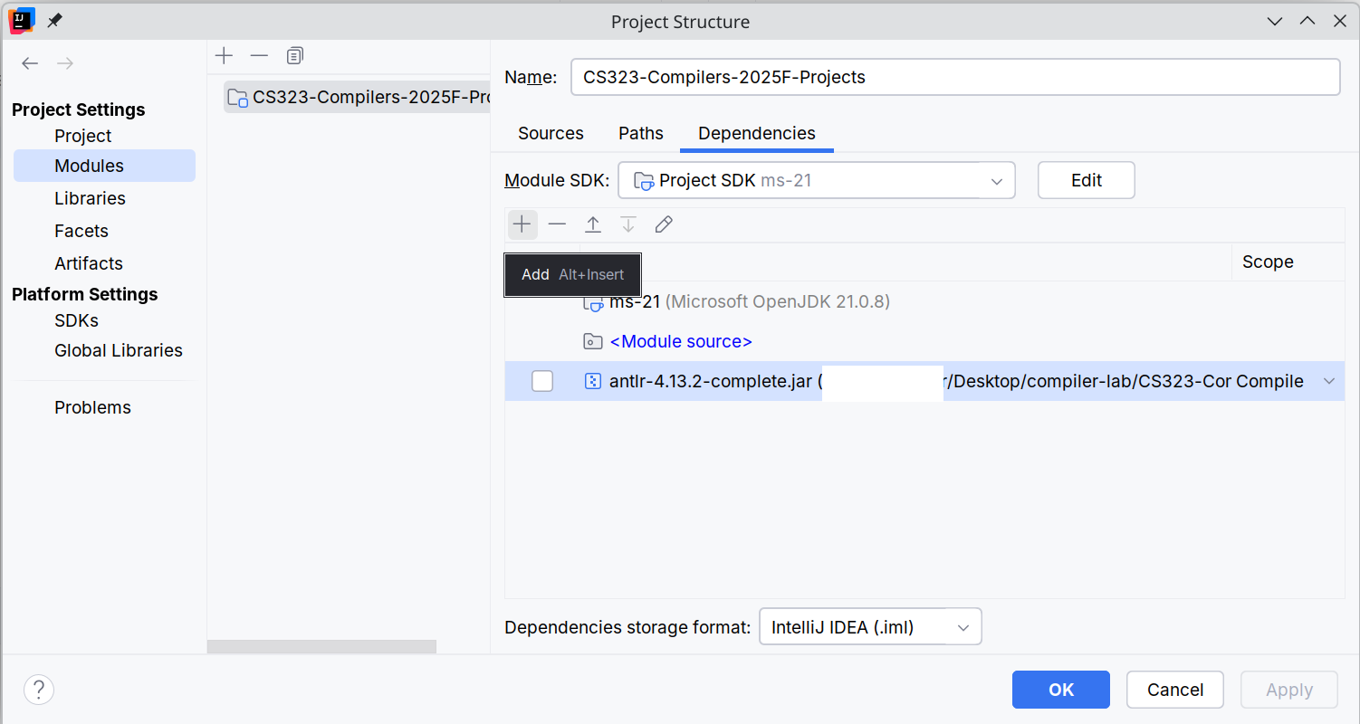This screenshot has width=1360, height=724.
Task: Open help with the question mark icon
Action: click(39, 690)
